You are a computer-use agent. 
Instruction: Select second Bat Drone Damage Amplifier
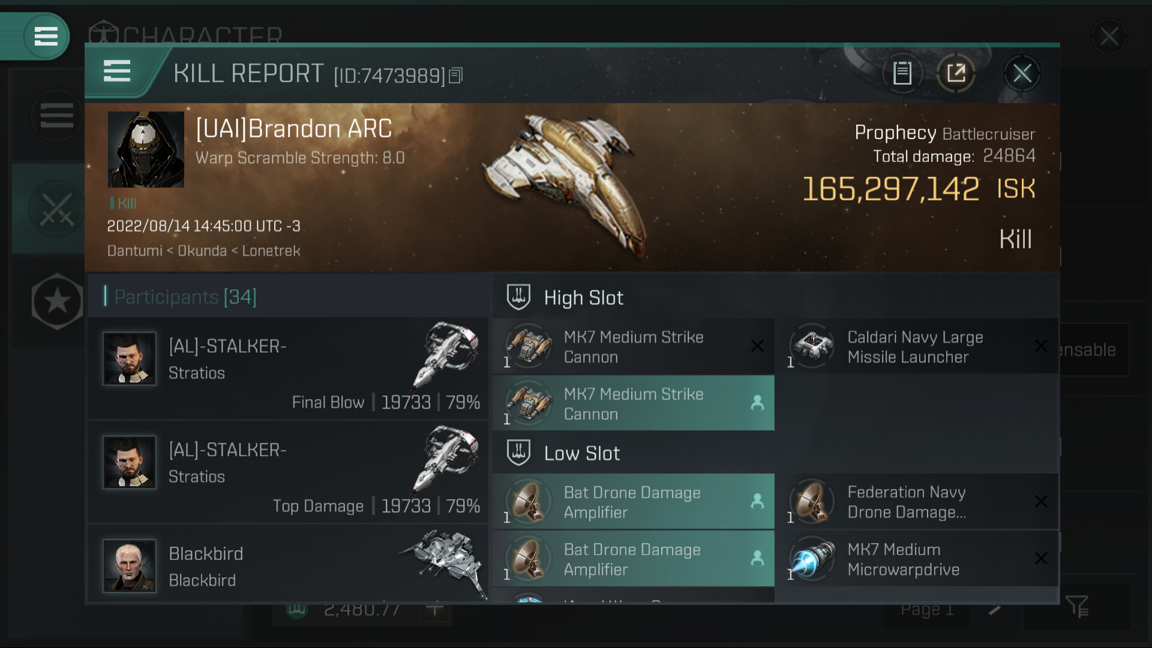634,559
